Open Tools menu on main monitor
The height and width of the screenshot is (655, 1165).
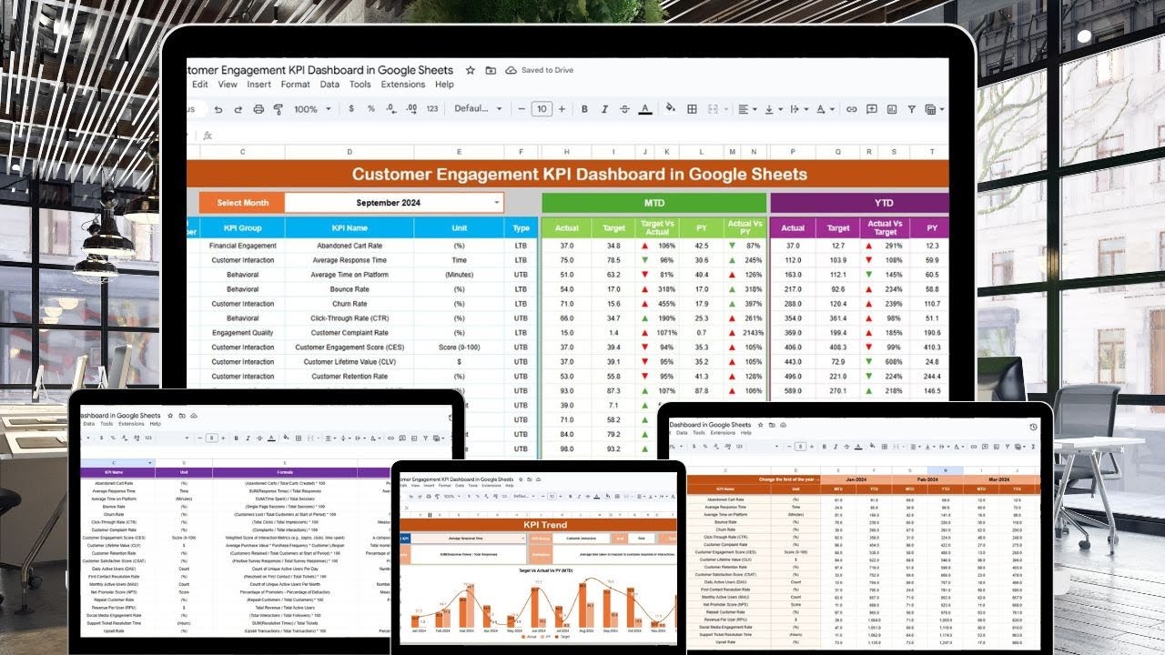(x=360, y=85)
